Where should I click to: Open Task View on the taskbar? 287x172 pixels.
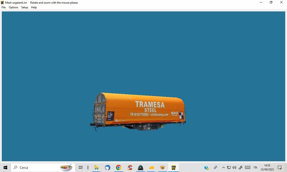81,167
